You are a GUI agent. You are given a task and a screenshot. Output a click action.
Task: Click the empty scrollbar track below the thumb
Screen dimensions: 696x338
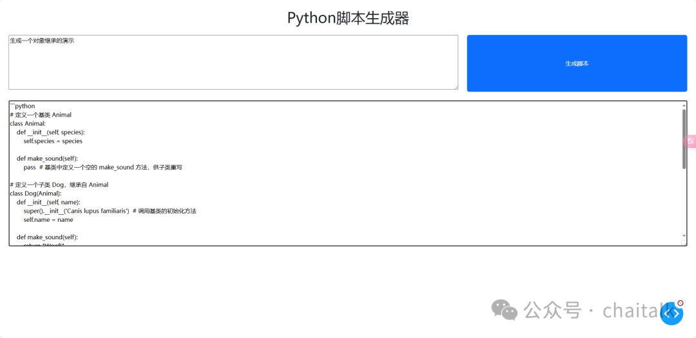[x=684, y=200]
